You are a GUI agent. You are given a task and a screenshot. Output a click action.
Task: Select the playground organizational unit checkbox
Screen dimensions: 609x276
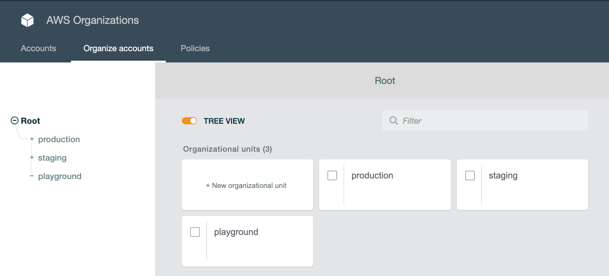195,232
